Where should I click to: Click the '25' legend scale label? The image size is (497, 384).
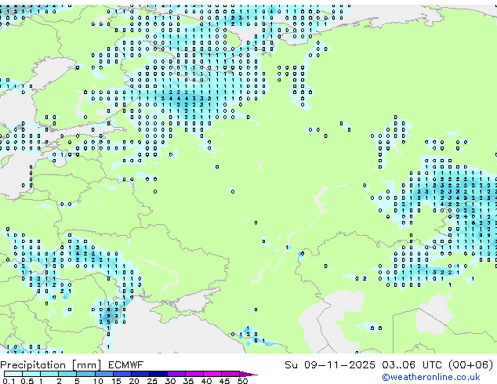152,381
